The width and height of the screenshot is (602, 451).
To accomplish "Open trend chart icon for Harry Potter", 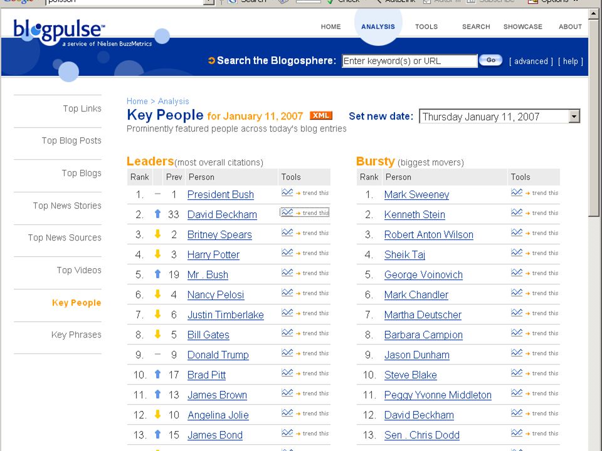I will click(287, 252).
